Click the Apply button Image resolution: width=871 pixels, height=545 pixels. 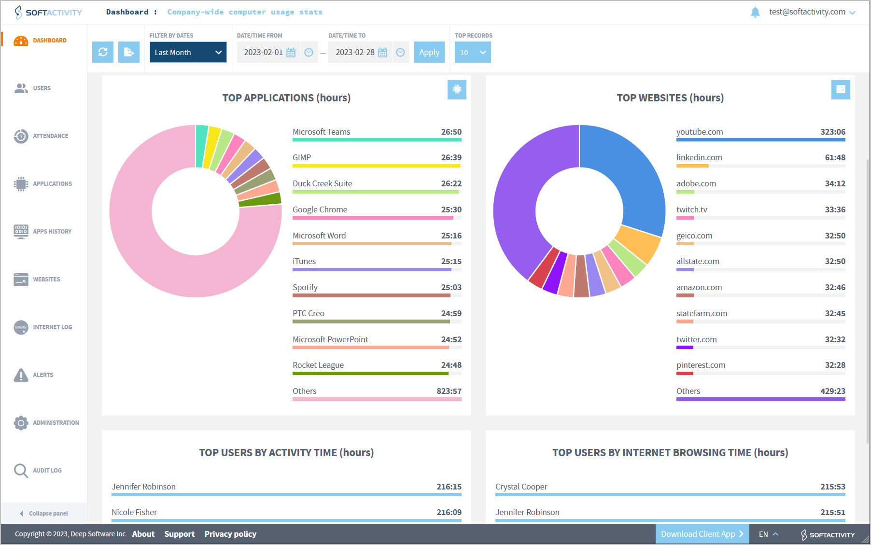(x=429, y=52)
